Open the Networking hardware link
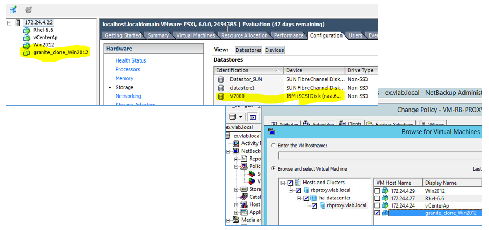Screen dimensions: 489x230 point(128,96)
